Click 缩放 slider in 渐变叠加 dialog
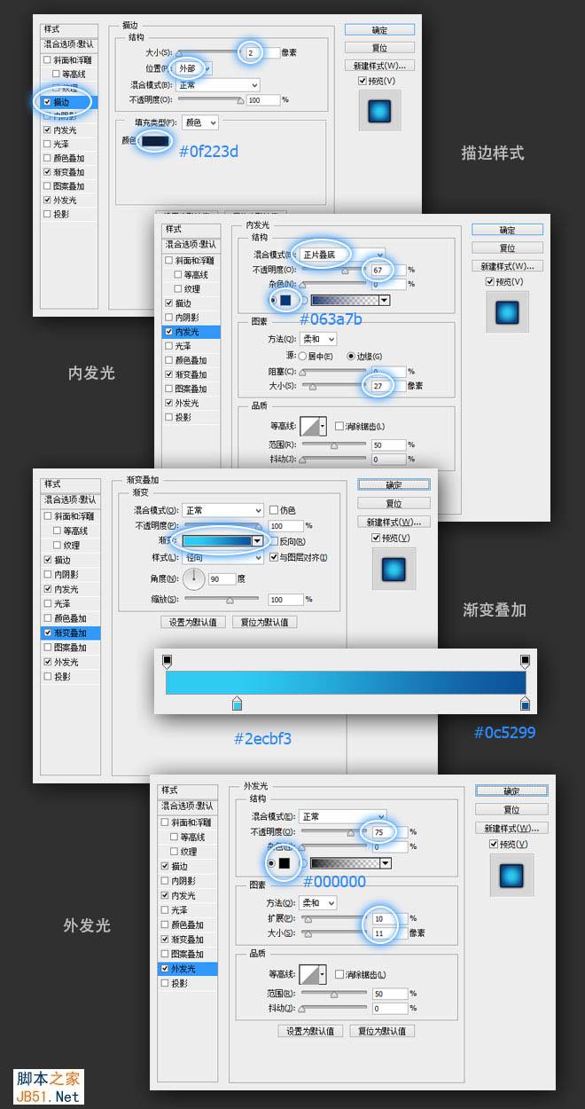Screen dimensions: 585x1109 click(x=223, y=600)
